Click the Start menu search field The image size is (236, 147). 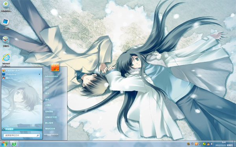pyautogui.click(x=22, y=135)
